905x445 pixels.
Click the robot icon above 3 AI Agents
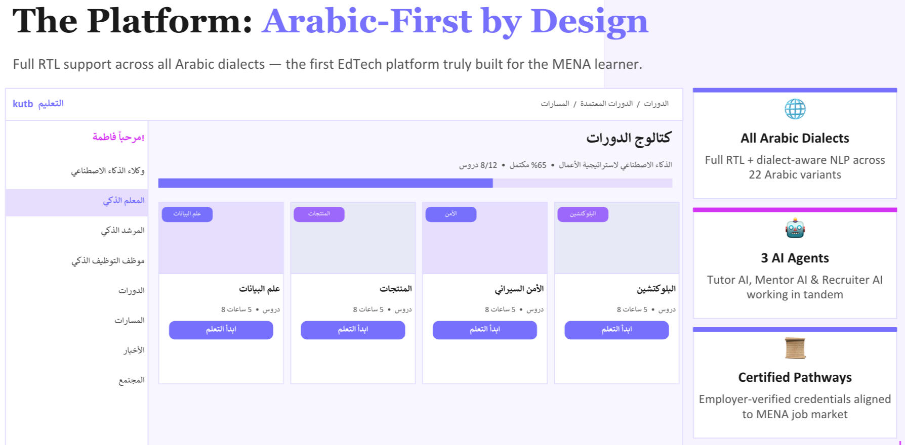pos(795,229)
